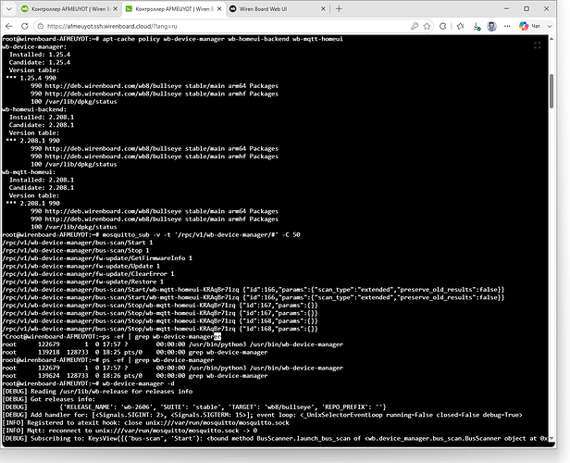The height and width of the screenshot is (463, 570).
Task: Open the Copilot Чат button
Action: (x=529, y=26)
